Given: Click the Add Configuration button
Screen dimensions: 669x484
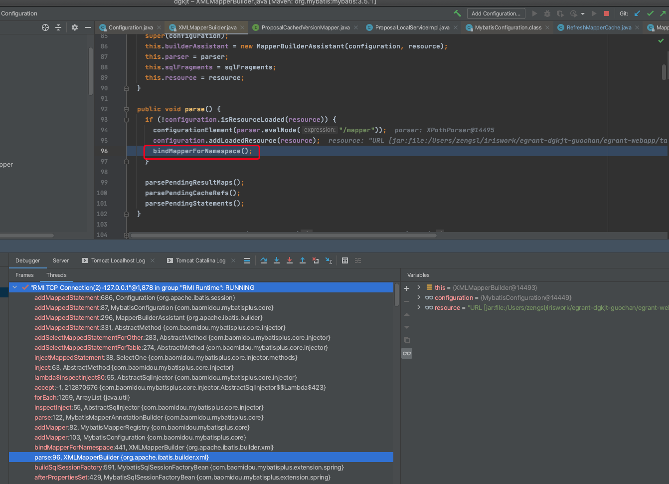Looking at the screenshot, I should pos(496,13).
